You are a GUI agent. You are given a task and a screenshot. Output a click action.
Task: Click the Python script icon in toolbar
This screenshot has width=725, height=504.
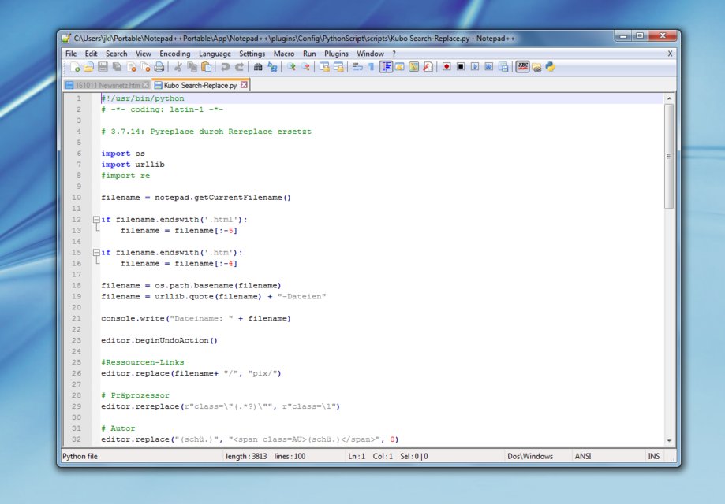coord(550,68)
